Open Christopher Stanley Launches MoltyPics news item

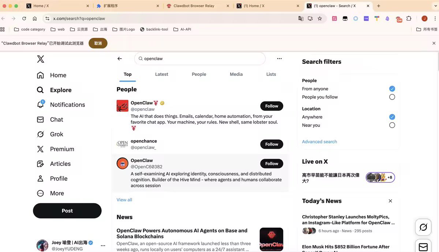pyautogui.click(x=349, y=224)
